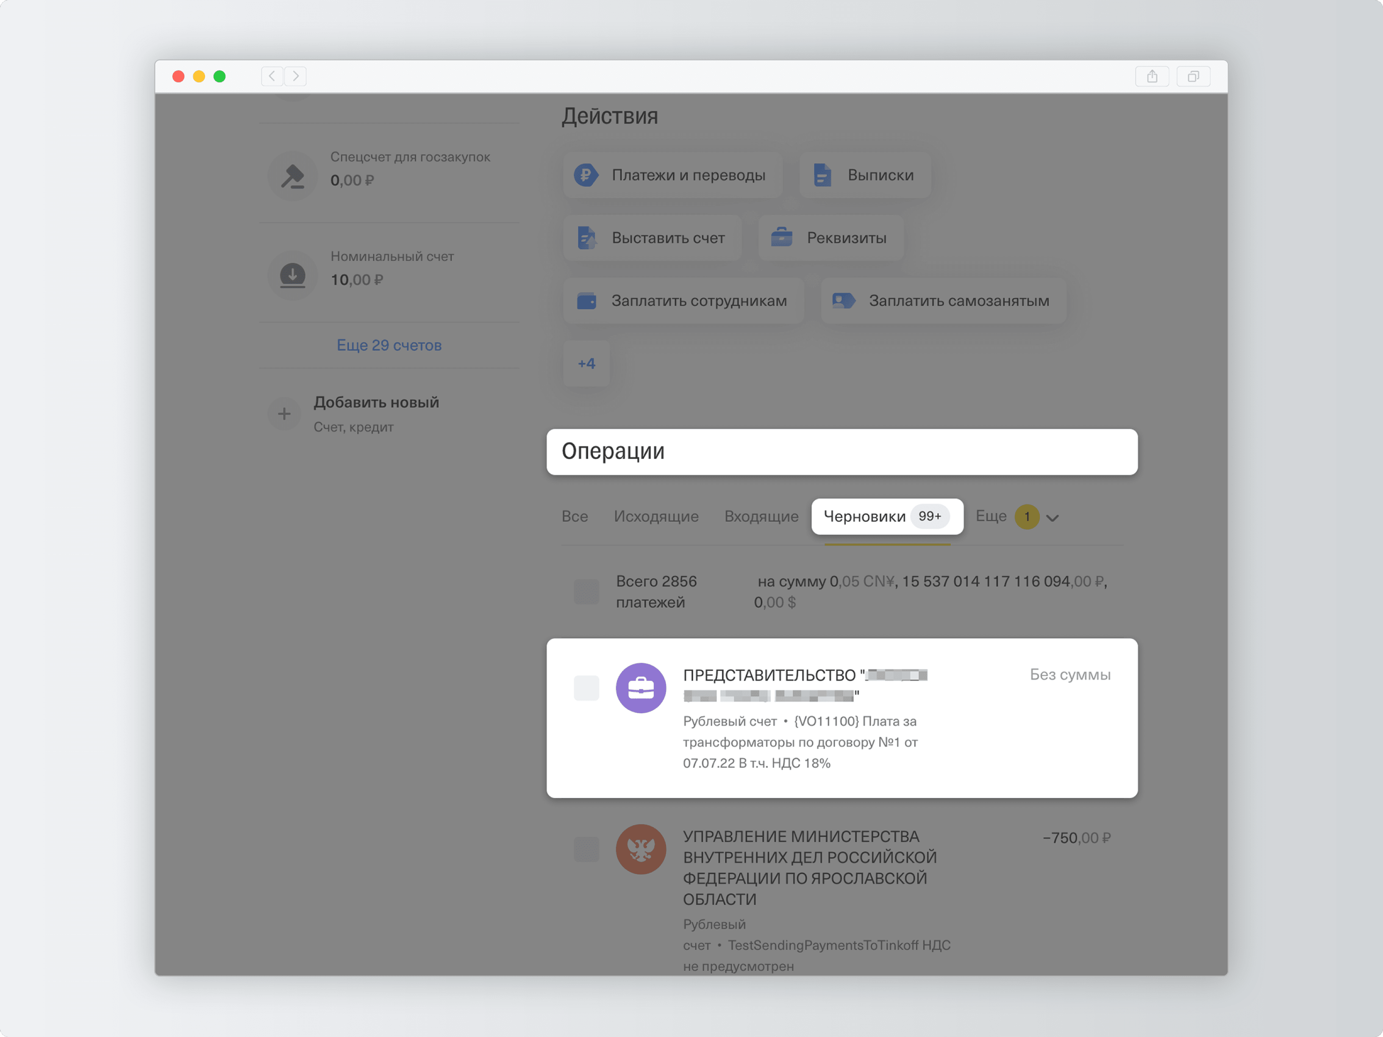The image size is (1383, 1037).
Task: Click Заплатить самозанятым button
Action: pos(944,301)
